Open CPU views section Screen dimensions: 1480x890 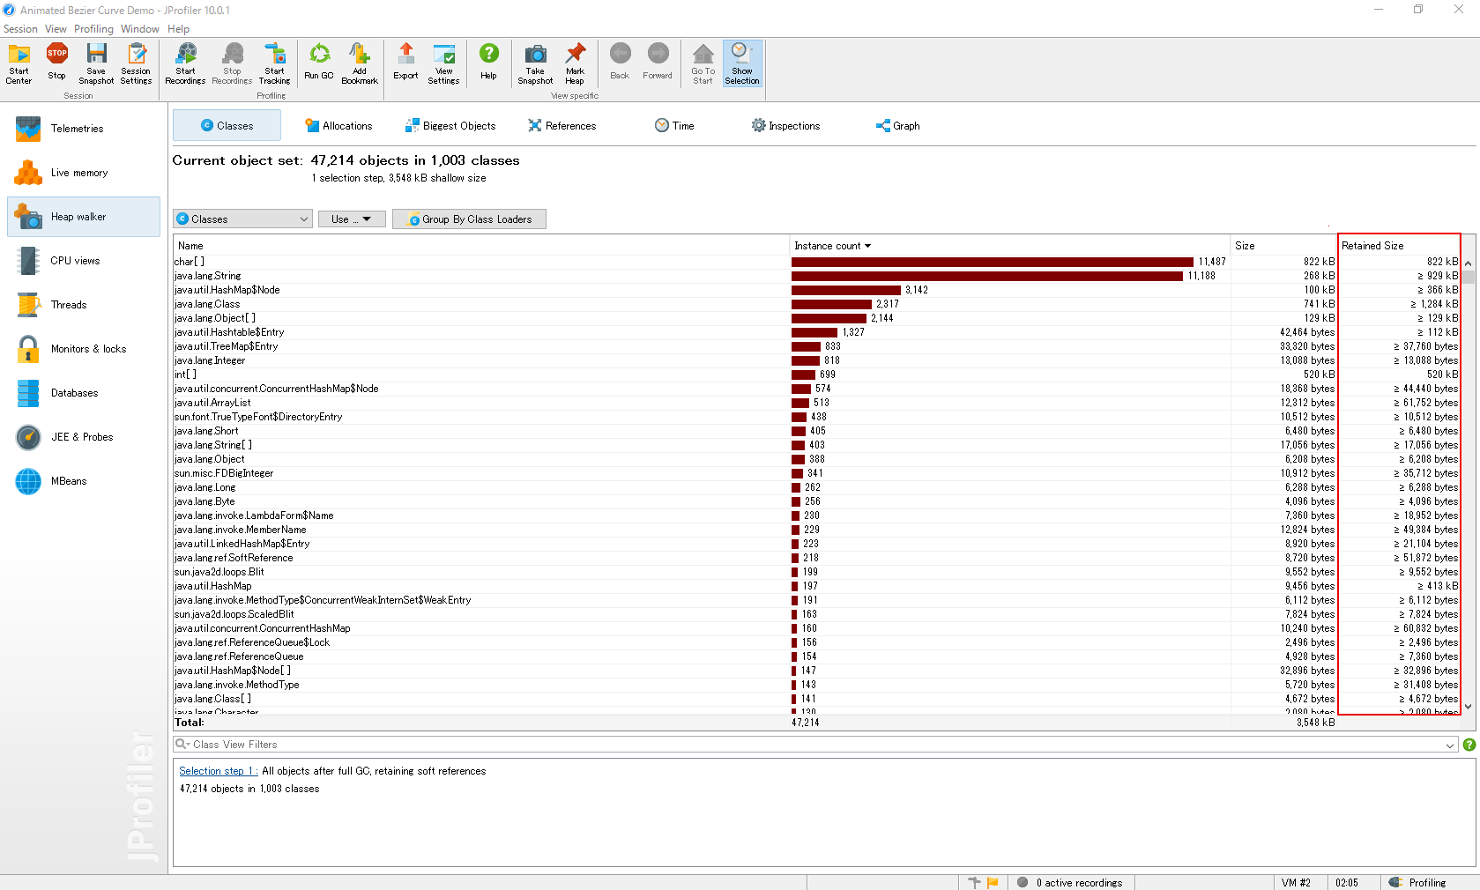(84, 261)
